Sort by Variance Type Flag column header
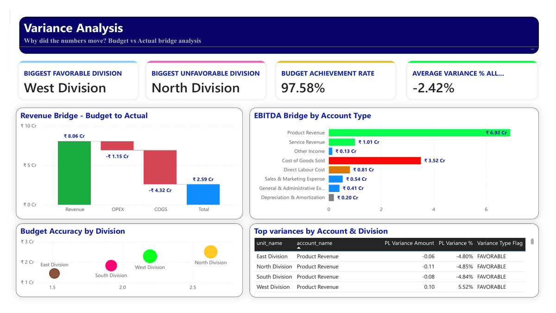The height and width of the screenshot is (313, 556). 499,243
